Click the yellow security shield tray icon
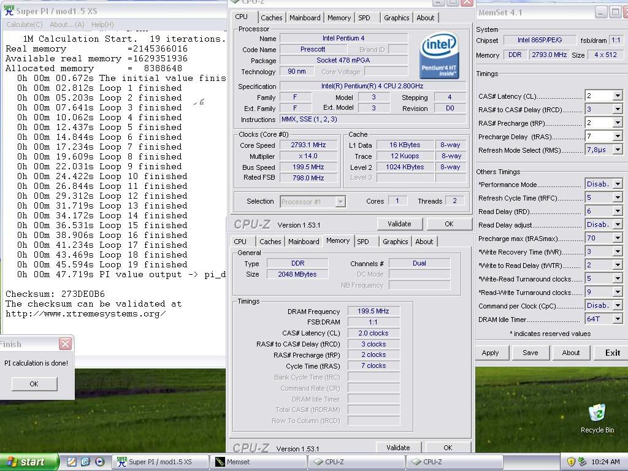Image resolution: width=628 pixels, height=471 pixels. [x=571, y=462]
